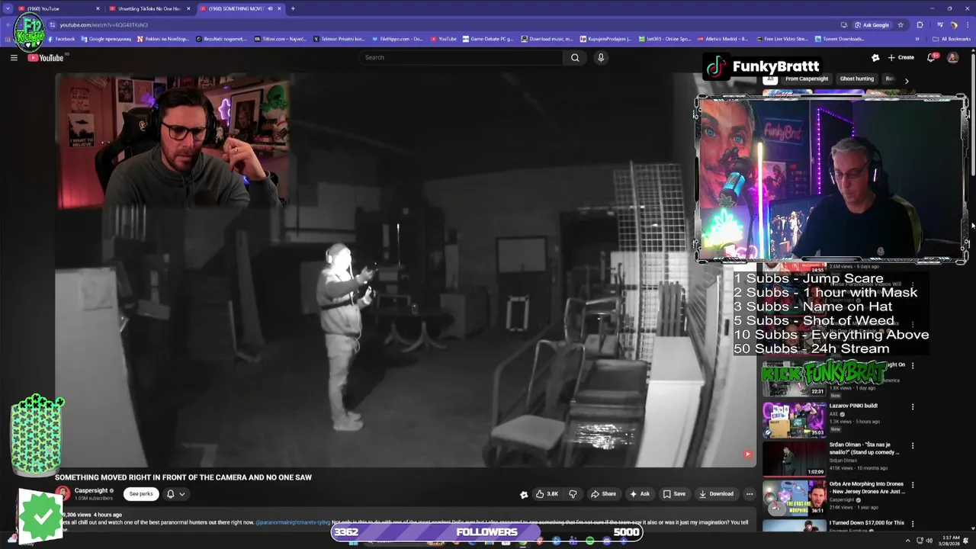976x549 pixels.
Task: Expand hidden bookmarks with double chevron
Action: click(917, 39)
